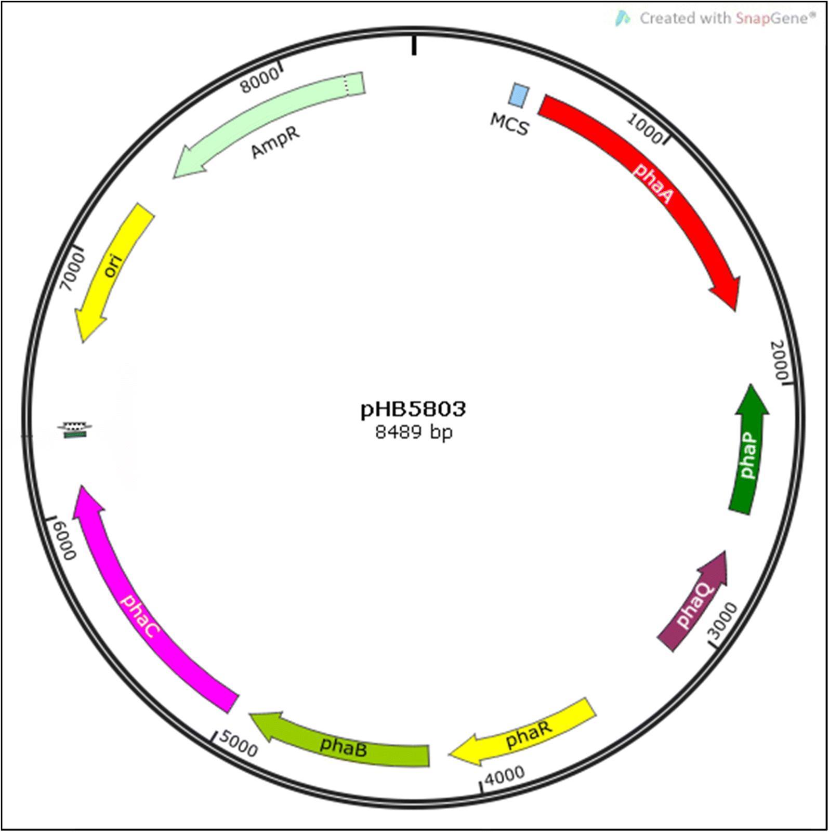Click the 2000 position tick label
The width and height of the screenshot is (829, 832).
pos(779,361)
